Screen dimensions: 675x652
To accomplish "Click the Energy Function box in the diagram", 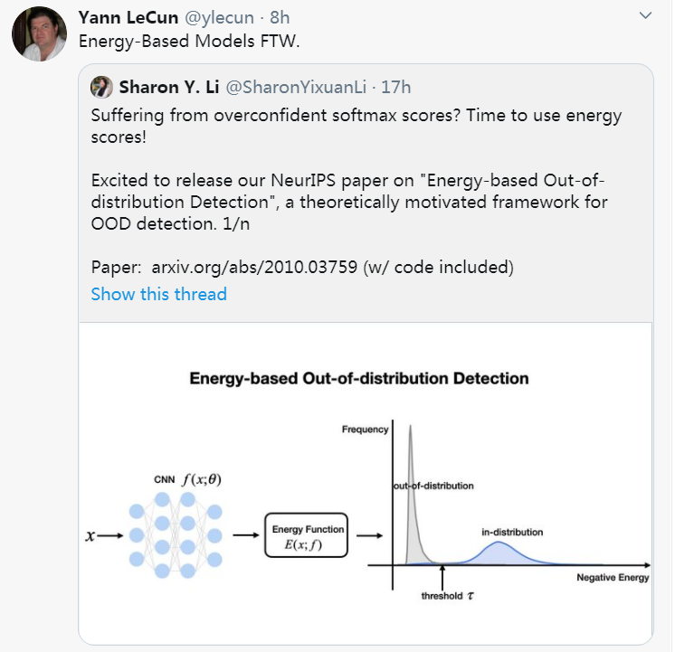I will (x=305, y=536).
